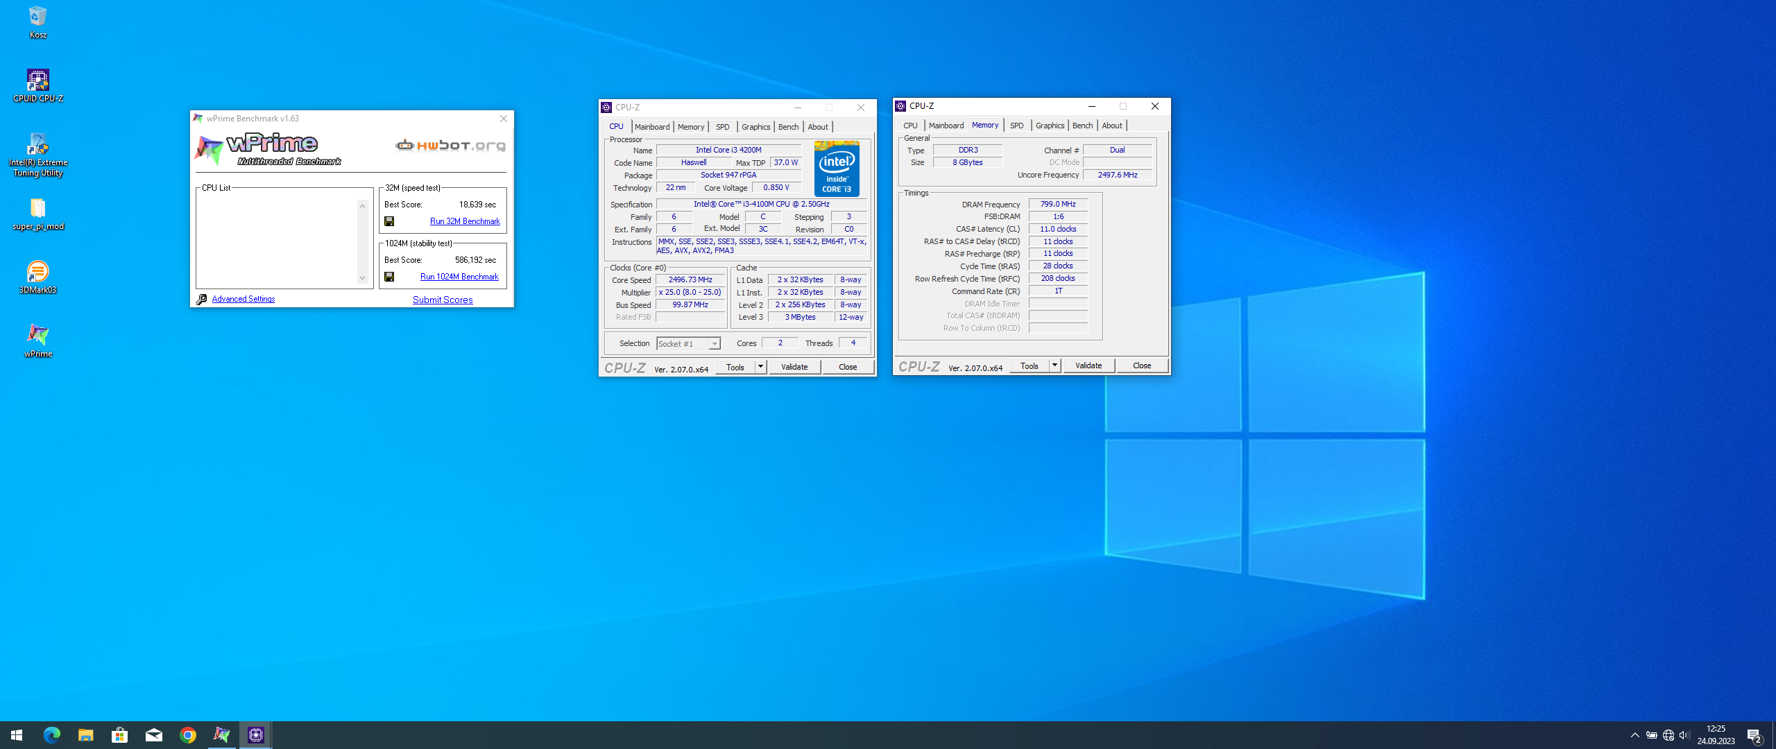Open SPD tab in right CPU-Z window
Image resolution: width=1776 pixels, height=749 pixels.
1017,126
